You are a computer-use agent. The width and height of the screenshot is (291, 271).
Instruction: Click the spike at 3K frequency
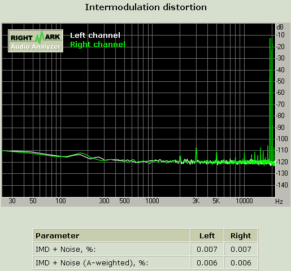click(x=196, y=155)
